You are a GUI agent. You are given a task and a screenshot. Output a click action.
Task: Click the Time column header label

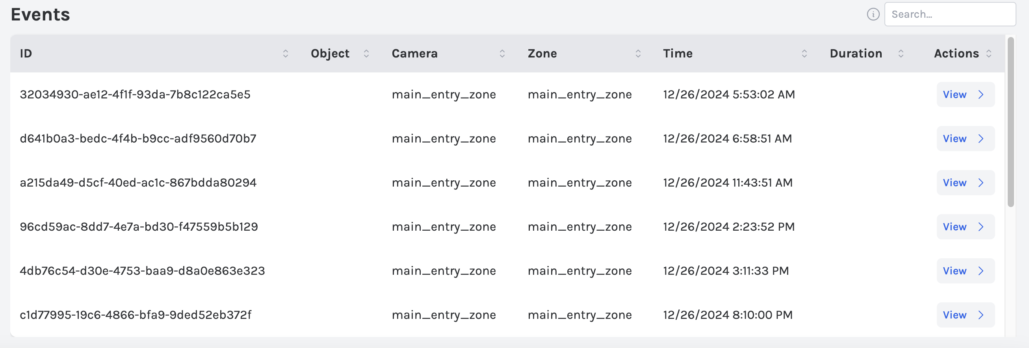pyautogui.click(x=678, y=54)
